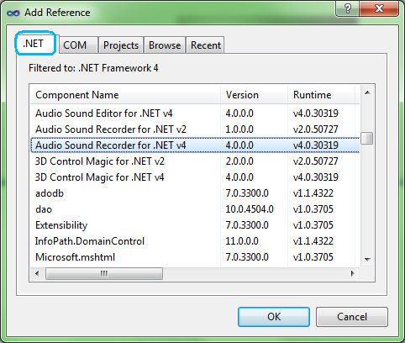Select the adodb component
The height and width of the screenshot is (343, 405).
point(195,193)
